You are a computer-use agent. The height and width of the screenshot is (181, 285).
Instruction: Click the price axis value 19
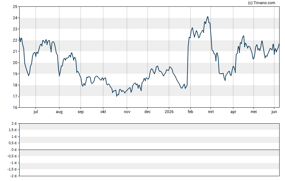click(15, 74)
